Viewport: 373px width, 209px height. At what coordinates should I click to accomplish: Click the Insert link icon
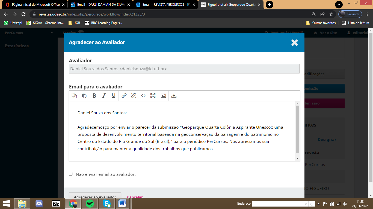pyautogui.click(x=124, y=96)
